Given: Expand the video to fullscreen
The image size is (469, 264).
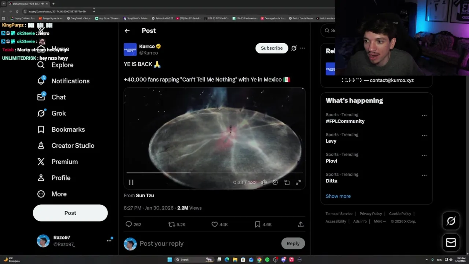Looking at the screenshot, I should 298,182.
